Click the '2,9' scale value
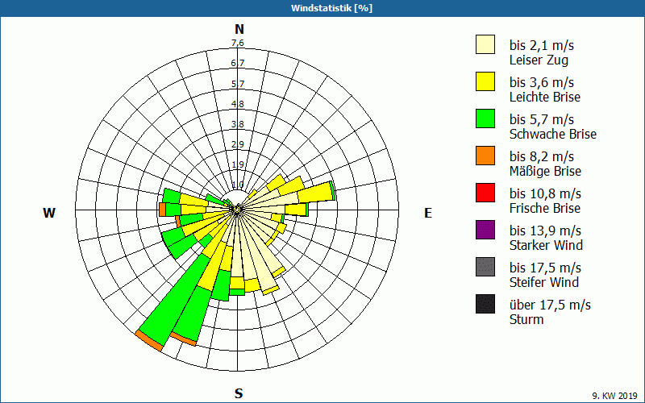Screen dimensions: 645x403 [x=238, y=144]
